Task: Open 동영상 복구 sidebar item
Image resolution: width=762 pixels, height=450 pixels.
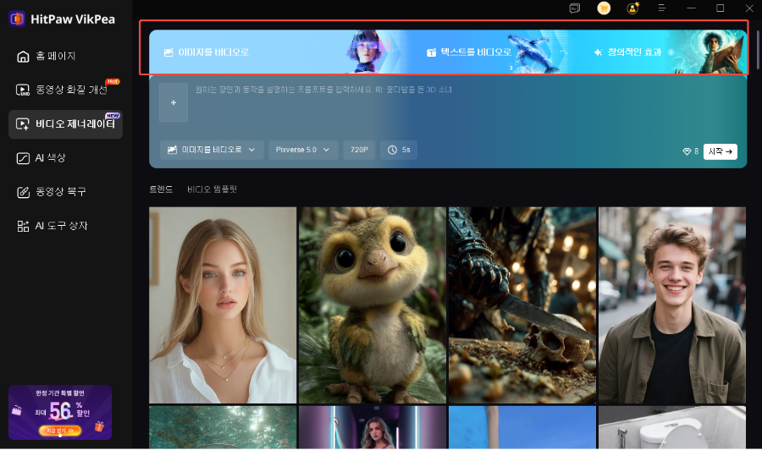Action: (65, 192)
